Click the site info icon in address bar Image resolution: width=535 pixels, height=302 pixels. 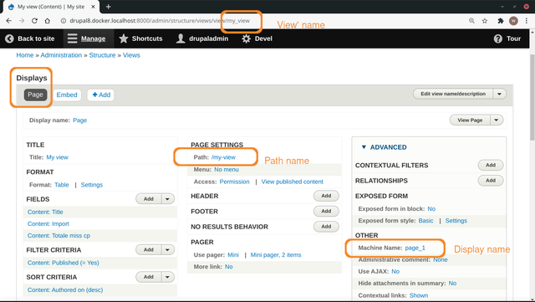64,21
